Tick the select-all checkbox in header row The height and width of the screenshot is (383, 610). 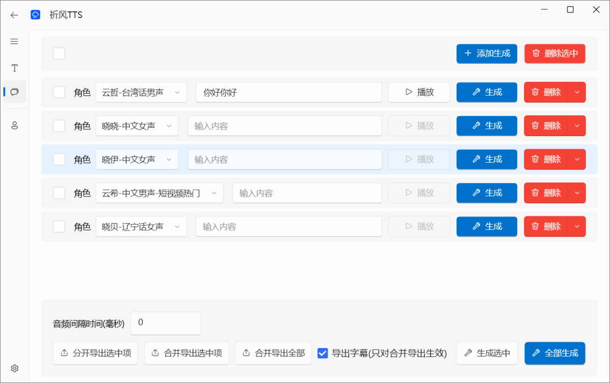(x=59, y=53)
